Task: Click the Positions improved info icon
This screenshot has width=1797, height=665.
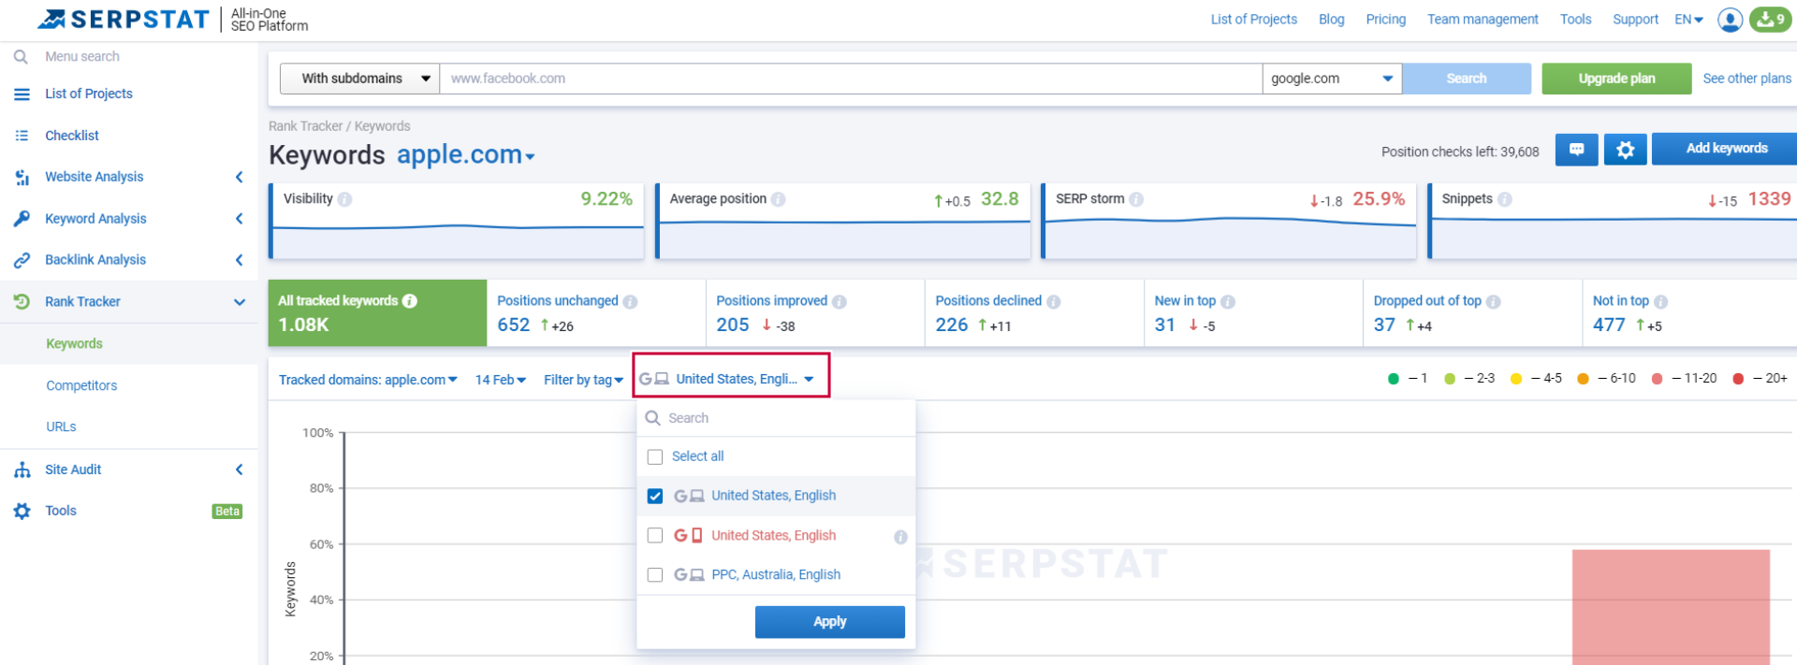Action: [839, 301]
